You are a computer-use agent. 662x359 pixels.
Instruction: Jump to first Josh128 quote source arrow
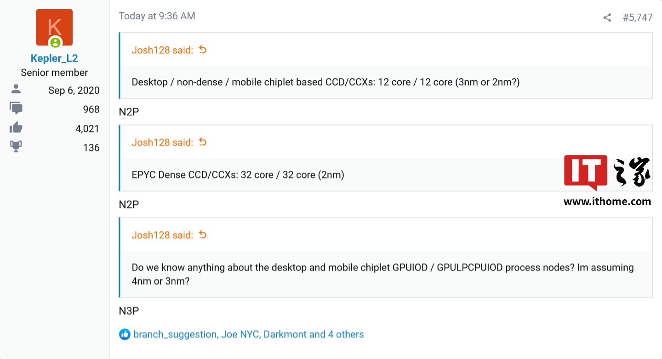pyautogui.click(x=203, y=50)
